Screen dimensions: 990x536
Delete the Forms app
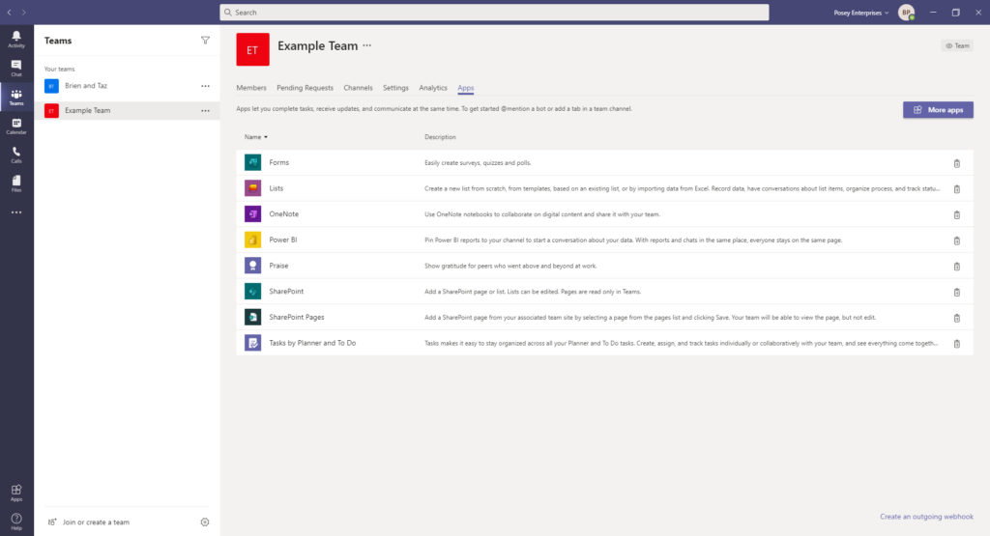coord(956,163)
